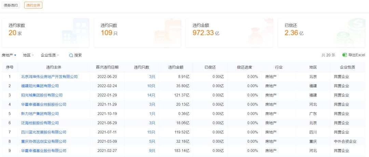Open 华夏幸福基业控股股份公司 link
Image resolution: width=369 pixels, height=157 pixels.
pyautogui.click(x=44, y=104)
